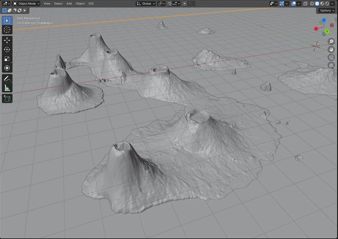Click the 3D cursor in the viewport
Viewport: 338px width, 239px height.
click(315, 46)
